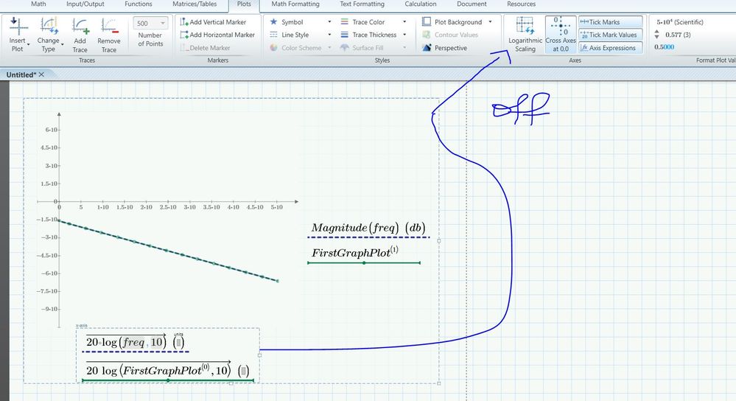Open the Functions ribbon tab

[x=139, y=4]
